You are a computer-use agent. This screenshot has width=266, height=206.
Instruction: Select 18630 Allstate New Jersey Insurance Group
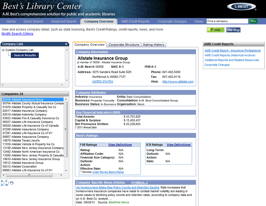click(x=33, y=159)
